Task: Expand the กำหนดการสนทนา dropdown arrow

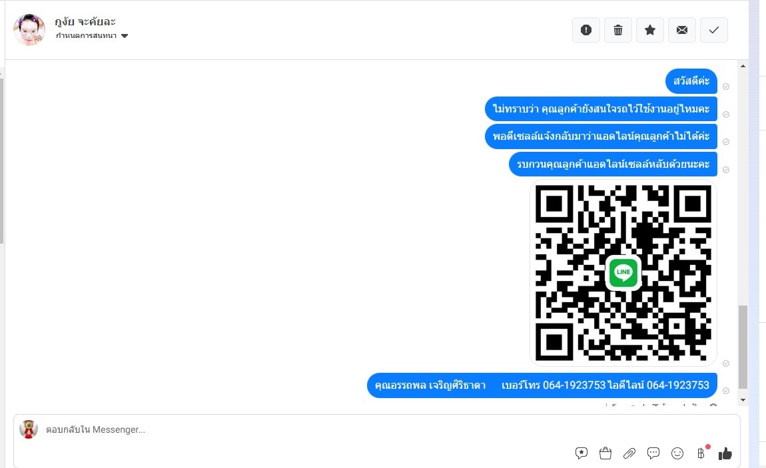Action: point(125,36)
